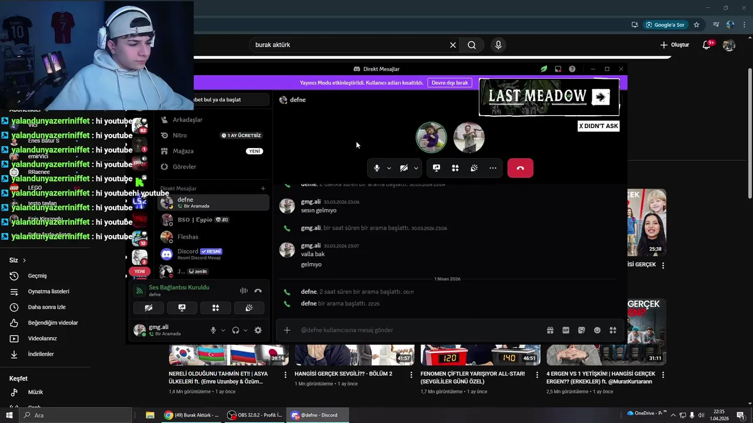Open Discord inbox icon in title bar
Screen dimensions: 753x423
click(558, 69)
